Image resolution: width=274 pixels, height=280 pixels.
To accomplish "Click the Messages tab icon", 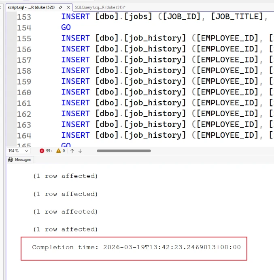I will coord(11,160).
